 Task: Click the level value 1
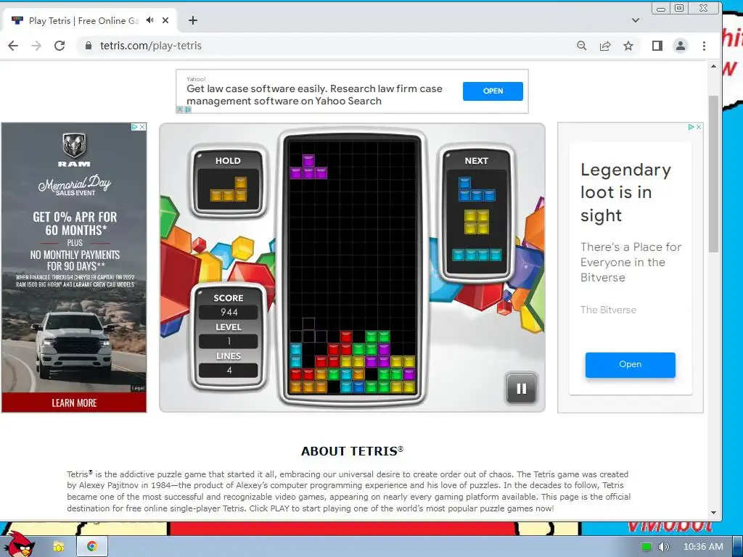[x=229, y=341]
